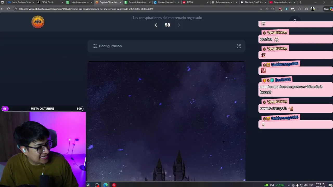Open the clock showing 8:04 p. m.

320,185
